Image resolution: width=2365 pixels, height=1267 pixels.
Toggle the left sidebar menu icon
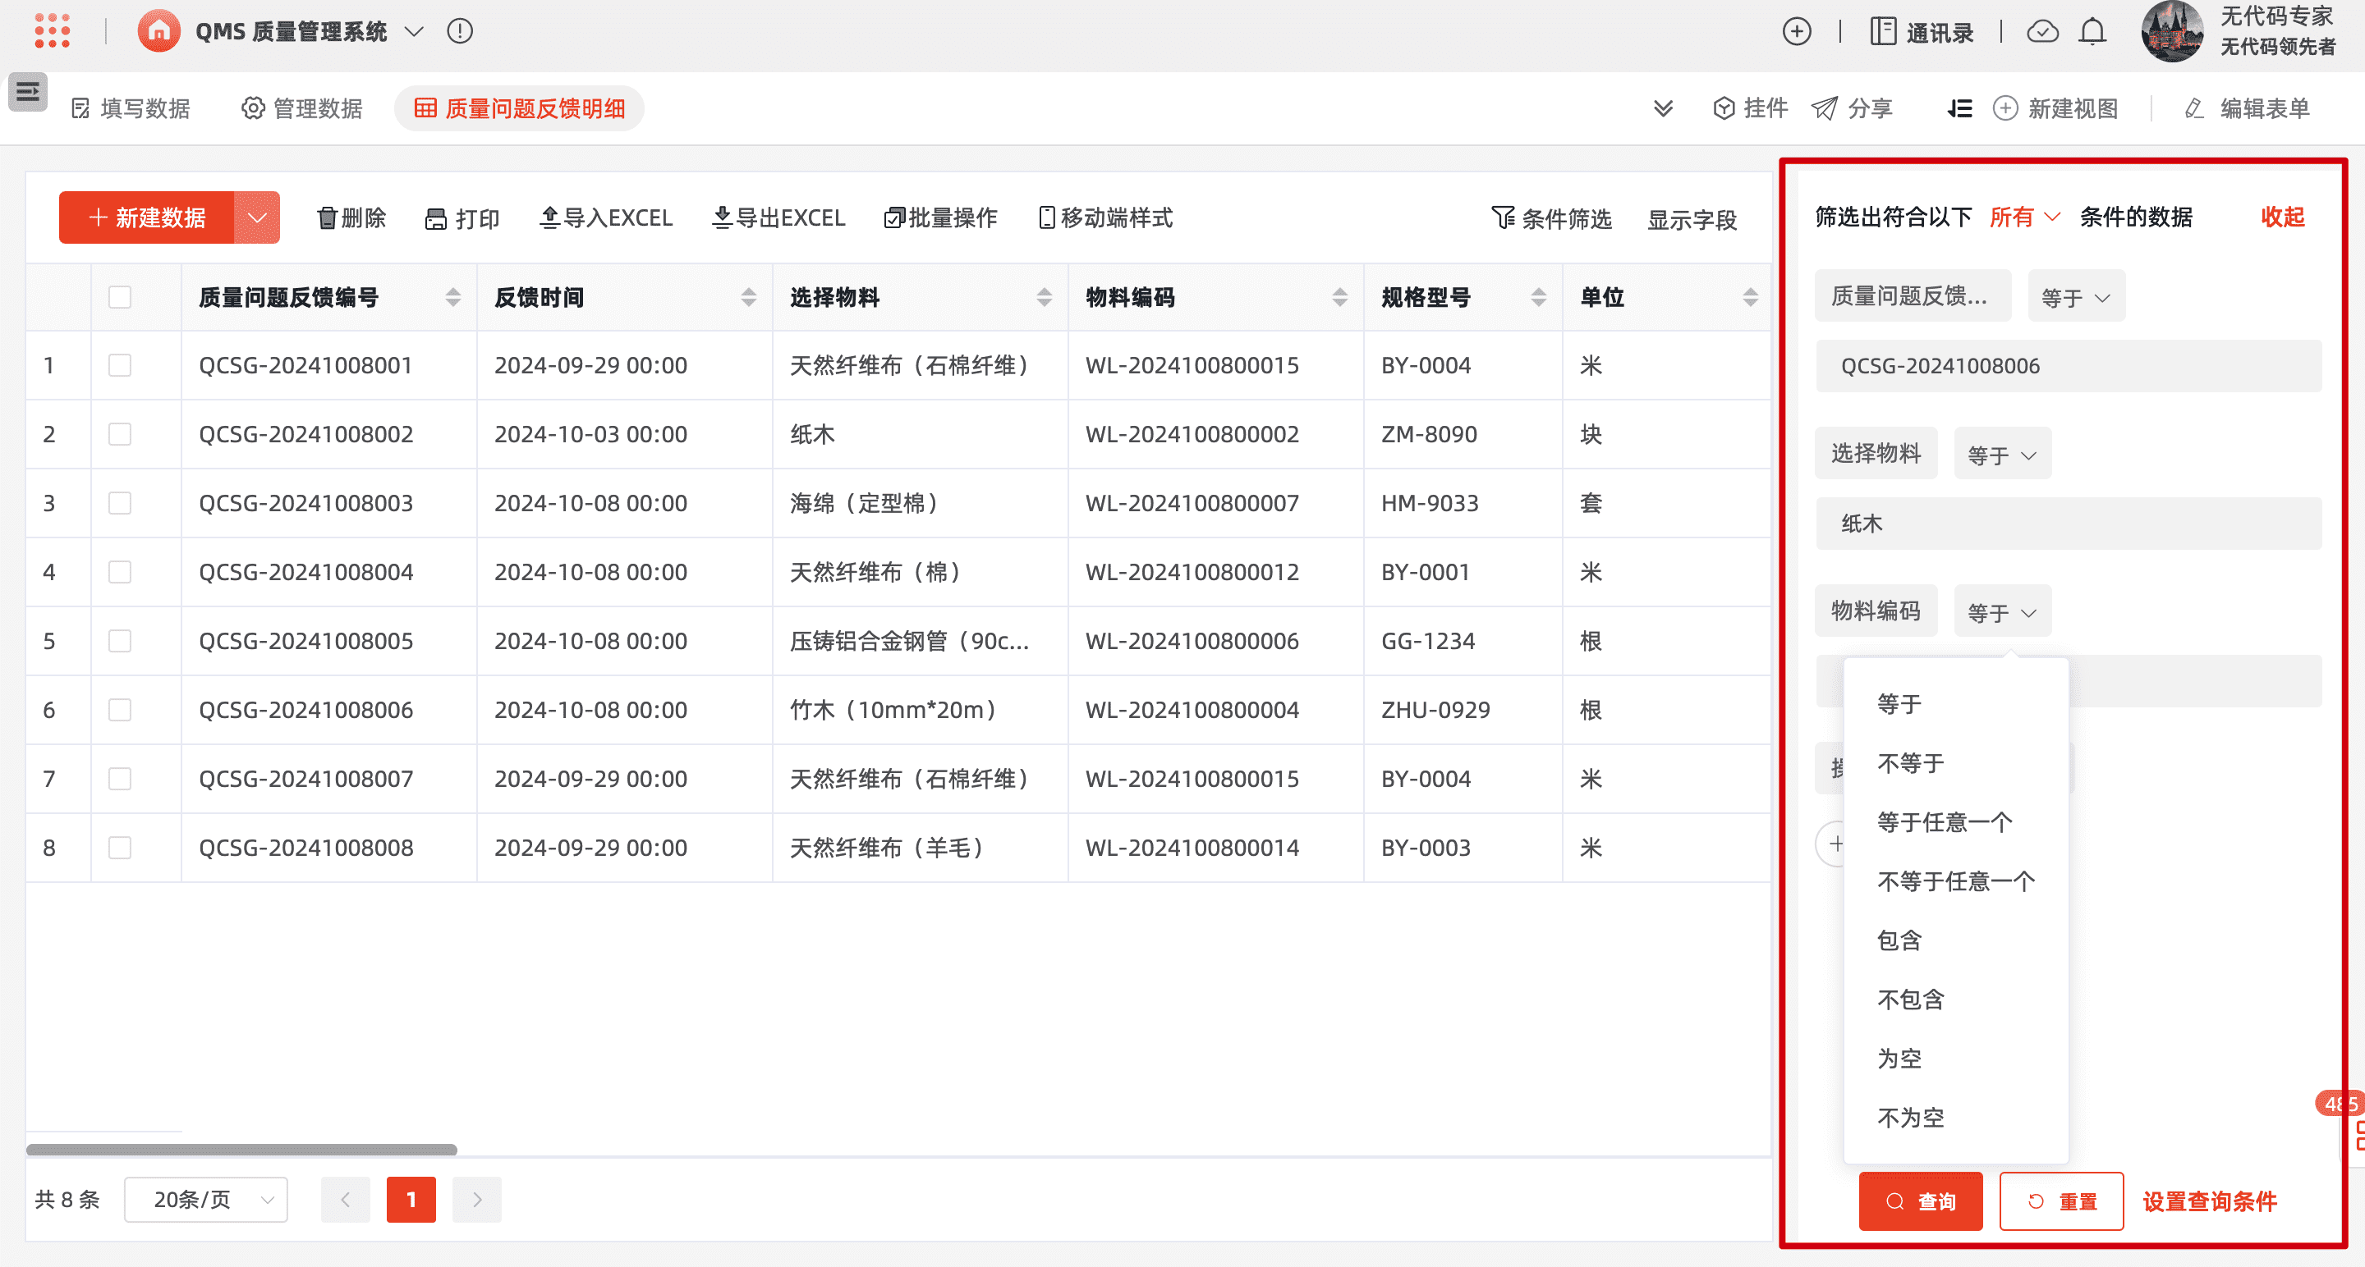[28, 92]
